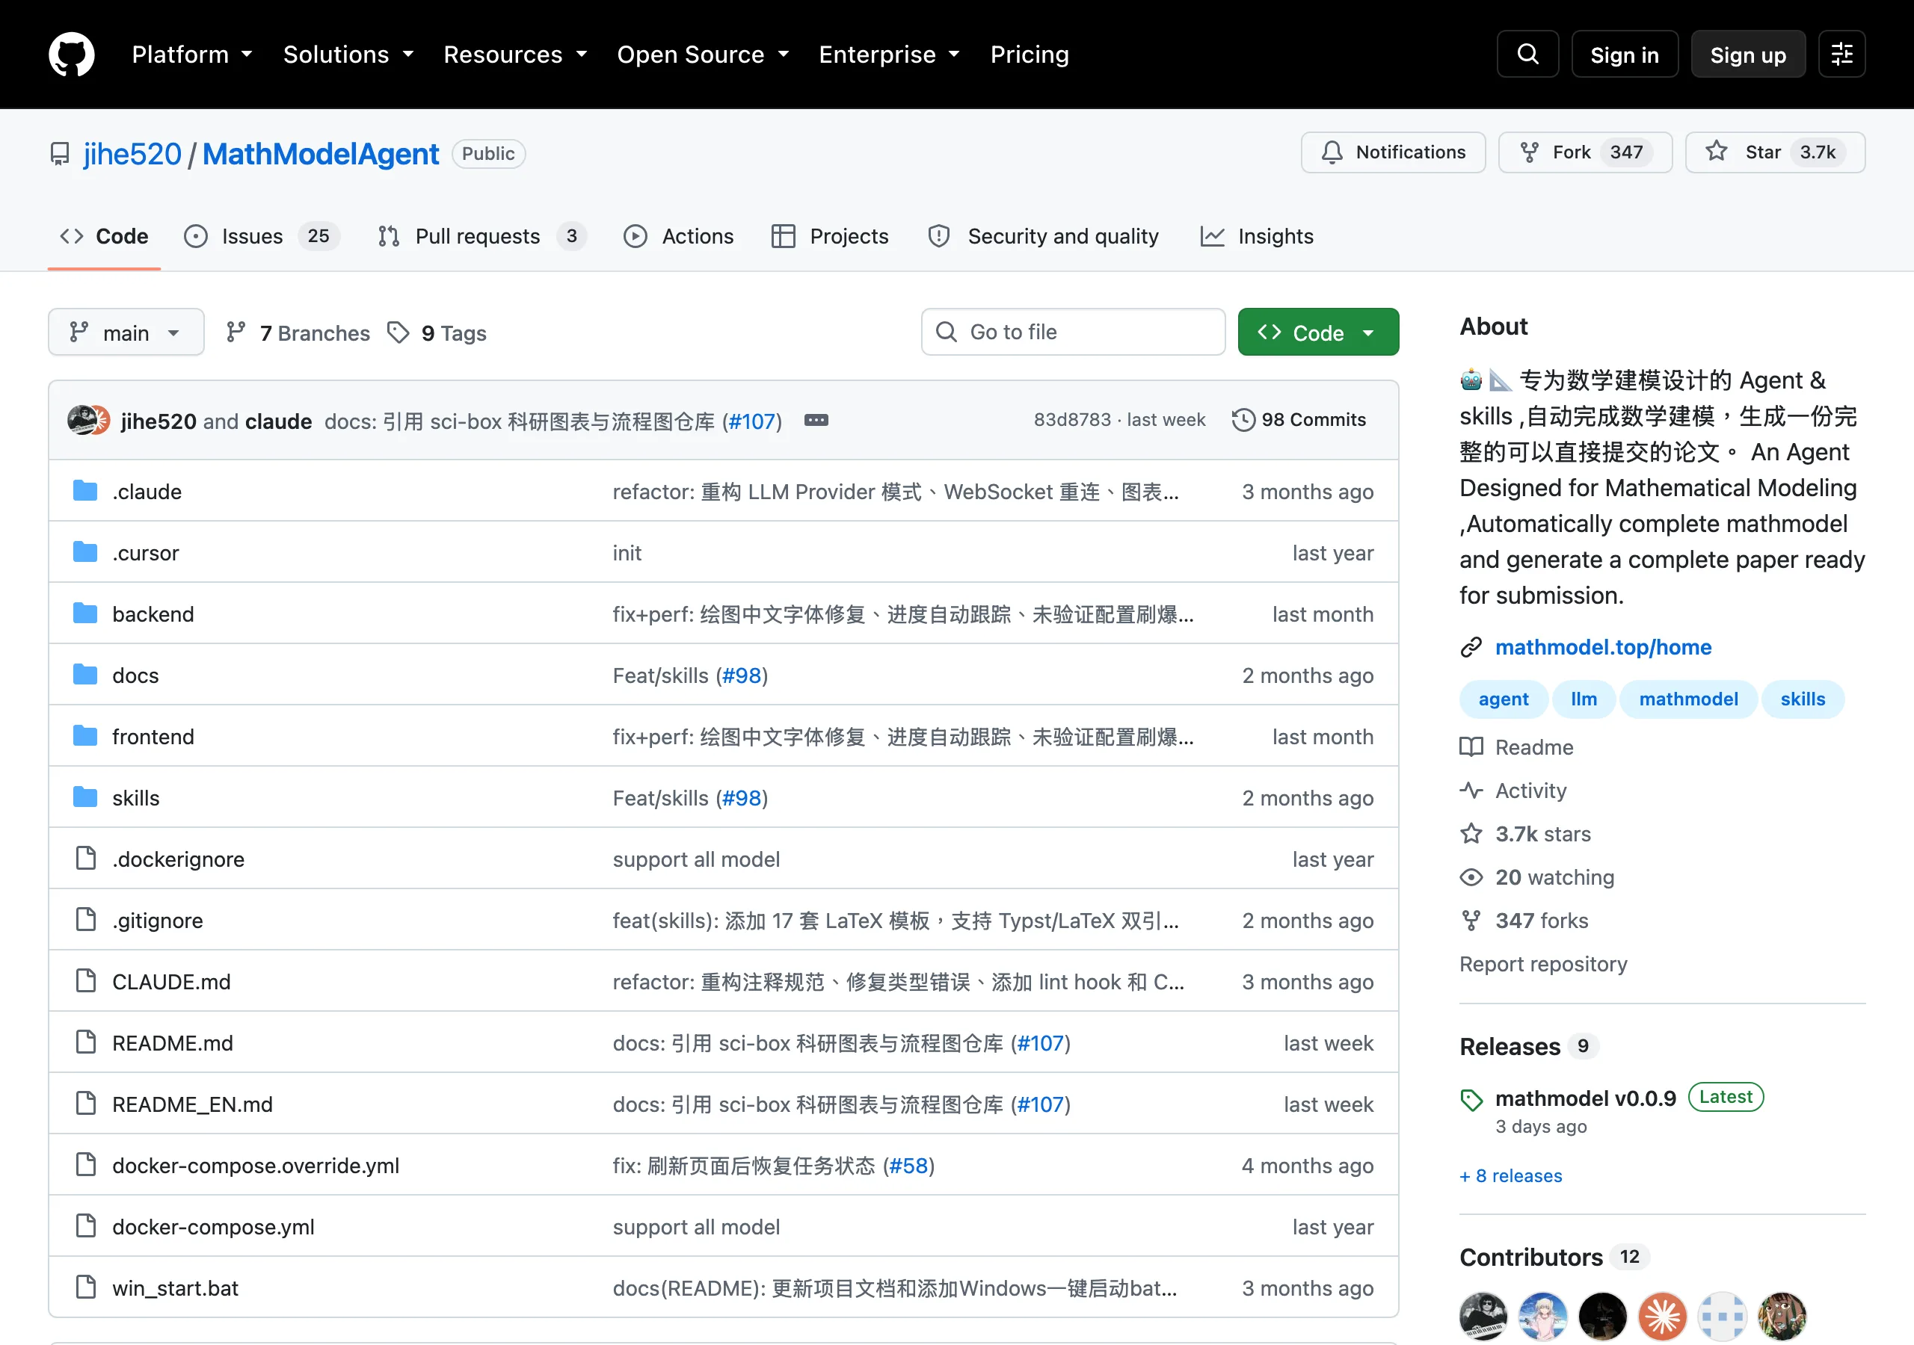Image resolution: width=1914 pixels, height=1345 pixels.
Task: Click the eye icon beside 20 watching
Action: pyautogui.click(x=1471, y=877)
